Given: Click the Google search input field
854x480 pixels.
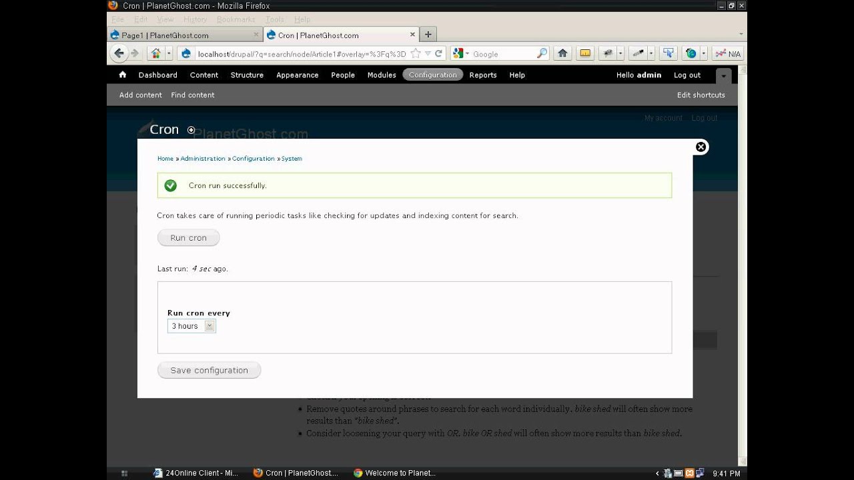Looking at the screenshot, I should click(504, 54).
